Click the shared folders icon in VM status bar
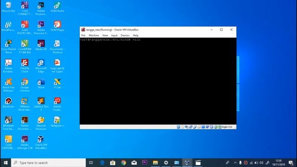The image size is (297, 167). coord(199,127)
